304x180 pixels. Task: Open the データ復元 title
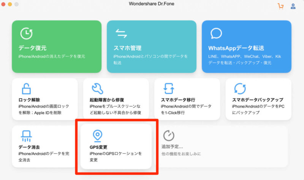[32, 48]
